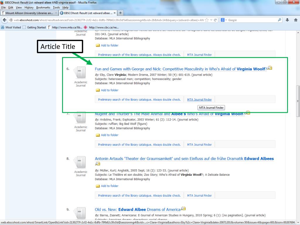Screen dimensions: 300x225
Task: Click MTA Journal Finder for result 8
Action: click(x=199, y=195)
